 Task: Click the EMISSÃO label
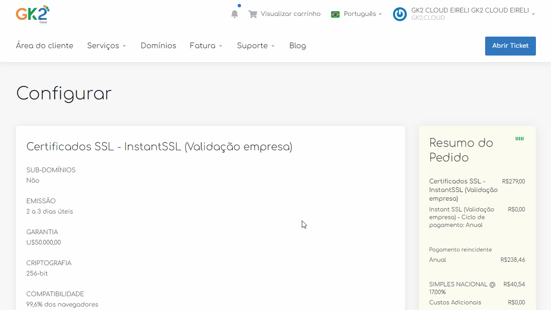click(41, 201)
